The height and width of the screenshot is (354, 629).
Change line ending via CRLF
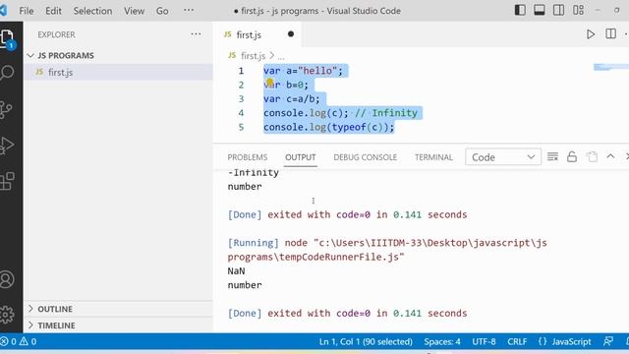[x=517, y=341]
